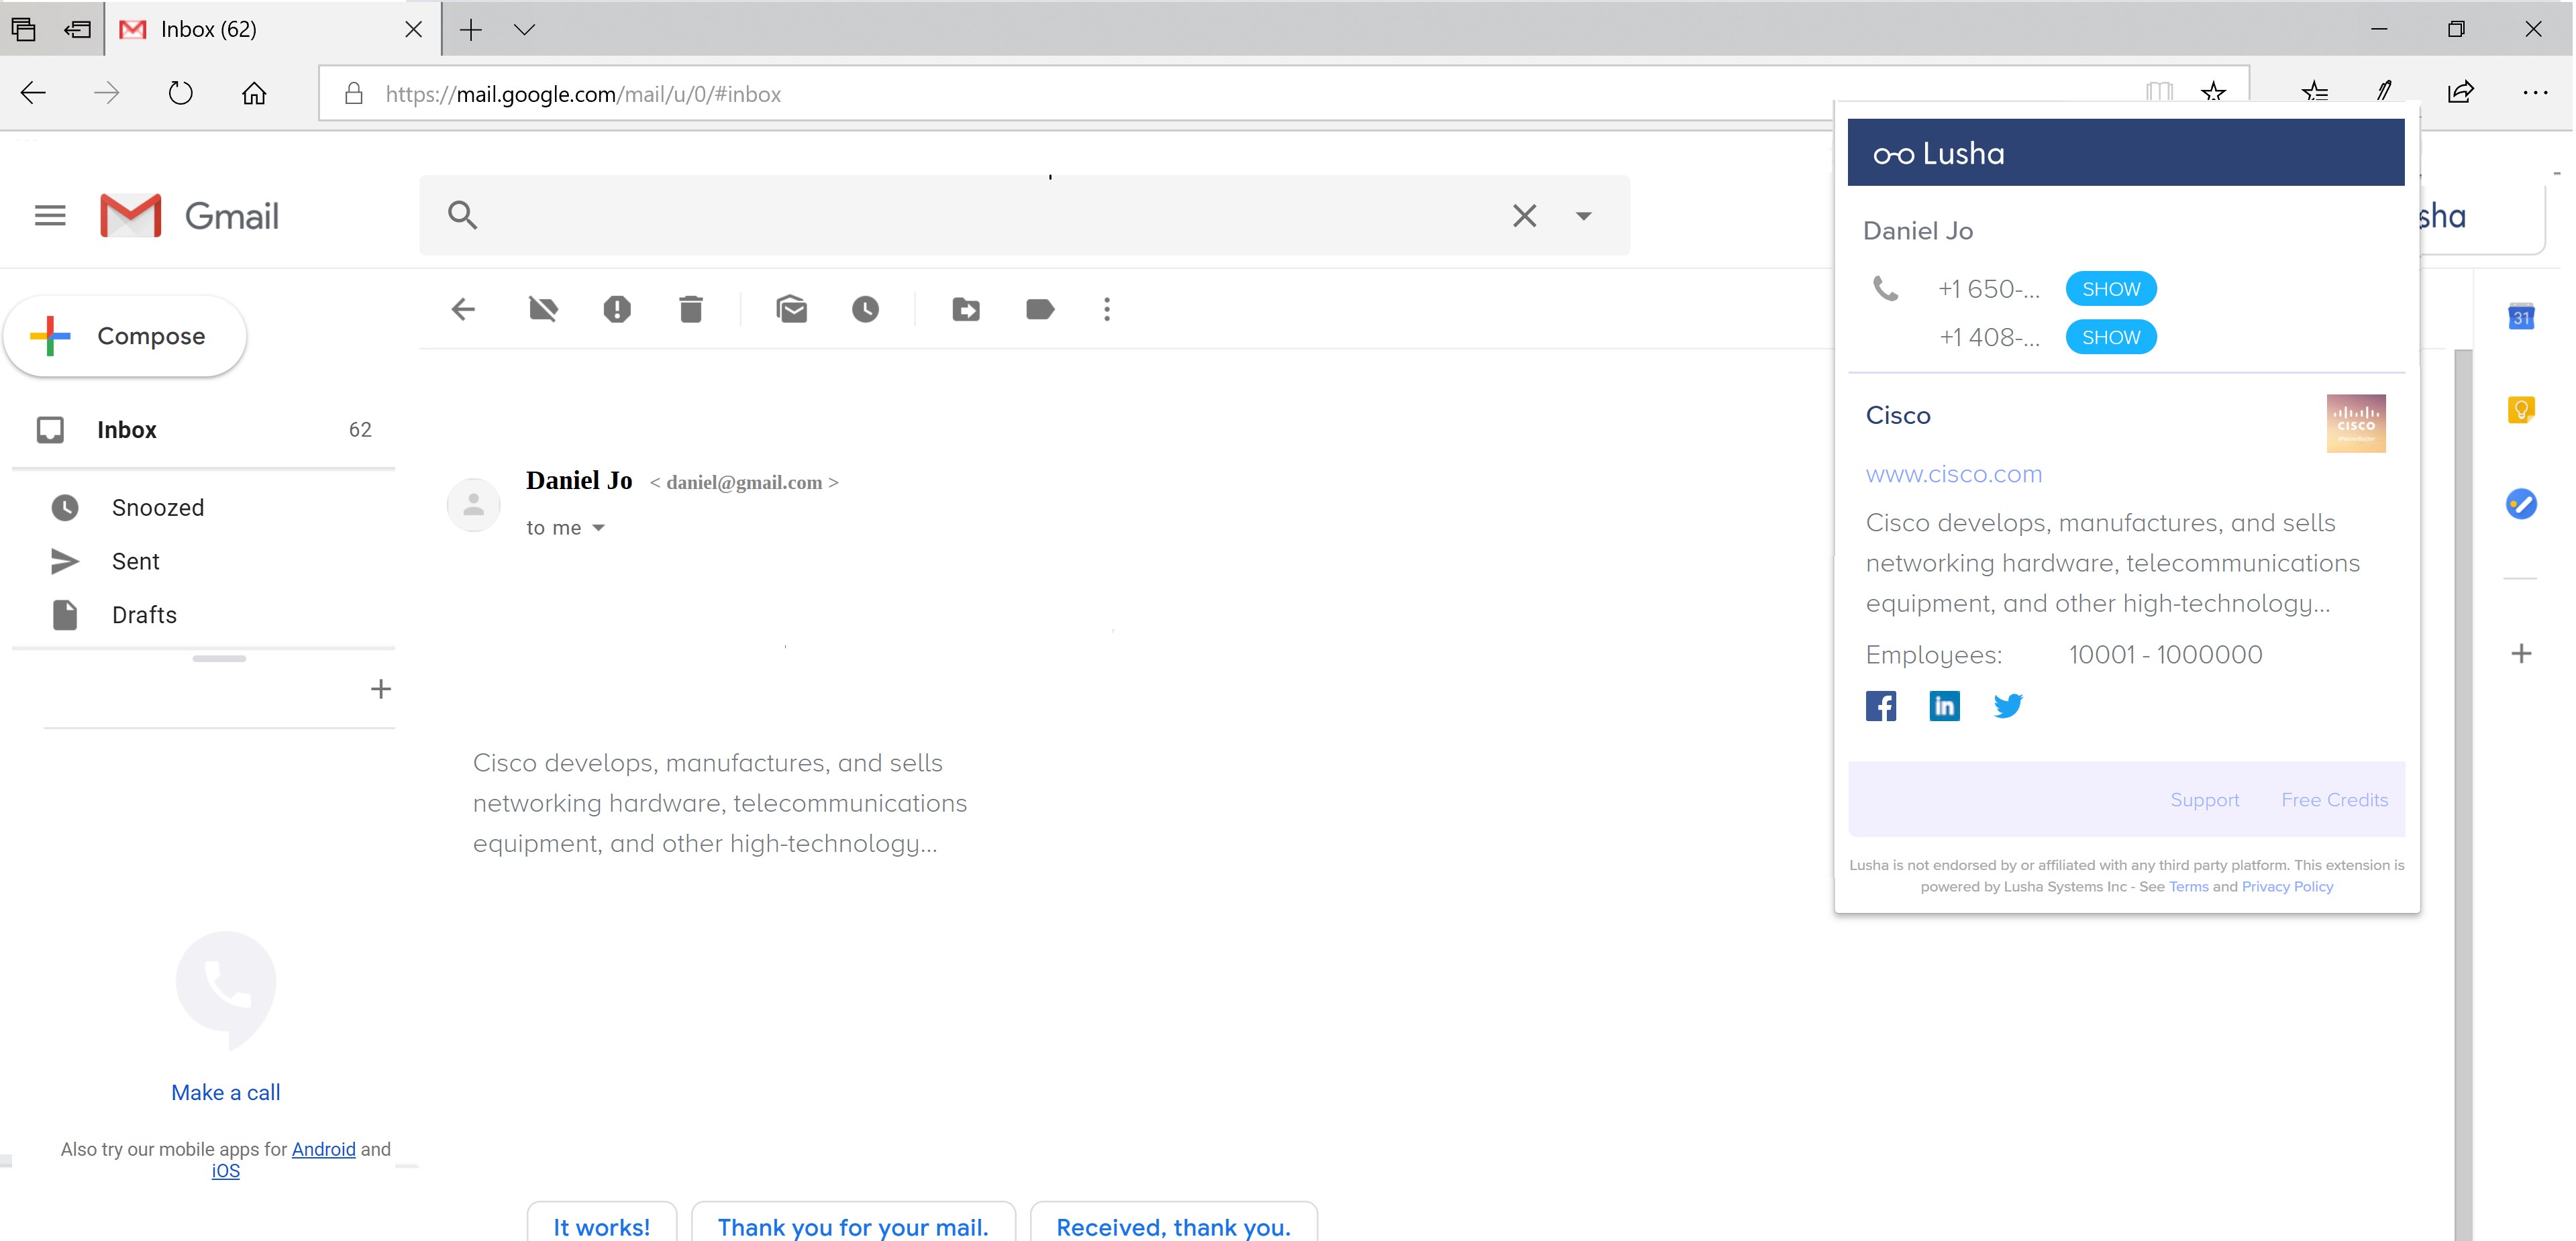This screenshot has width=2576, height=1241.
Task: Open More options three-dot menu in toolbar
Action: (1107, 310)
